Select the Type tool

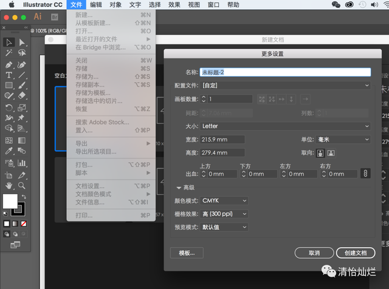[x=9, y=75]
